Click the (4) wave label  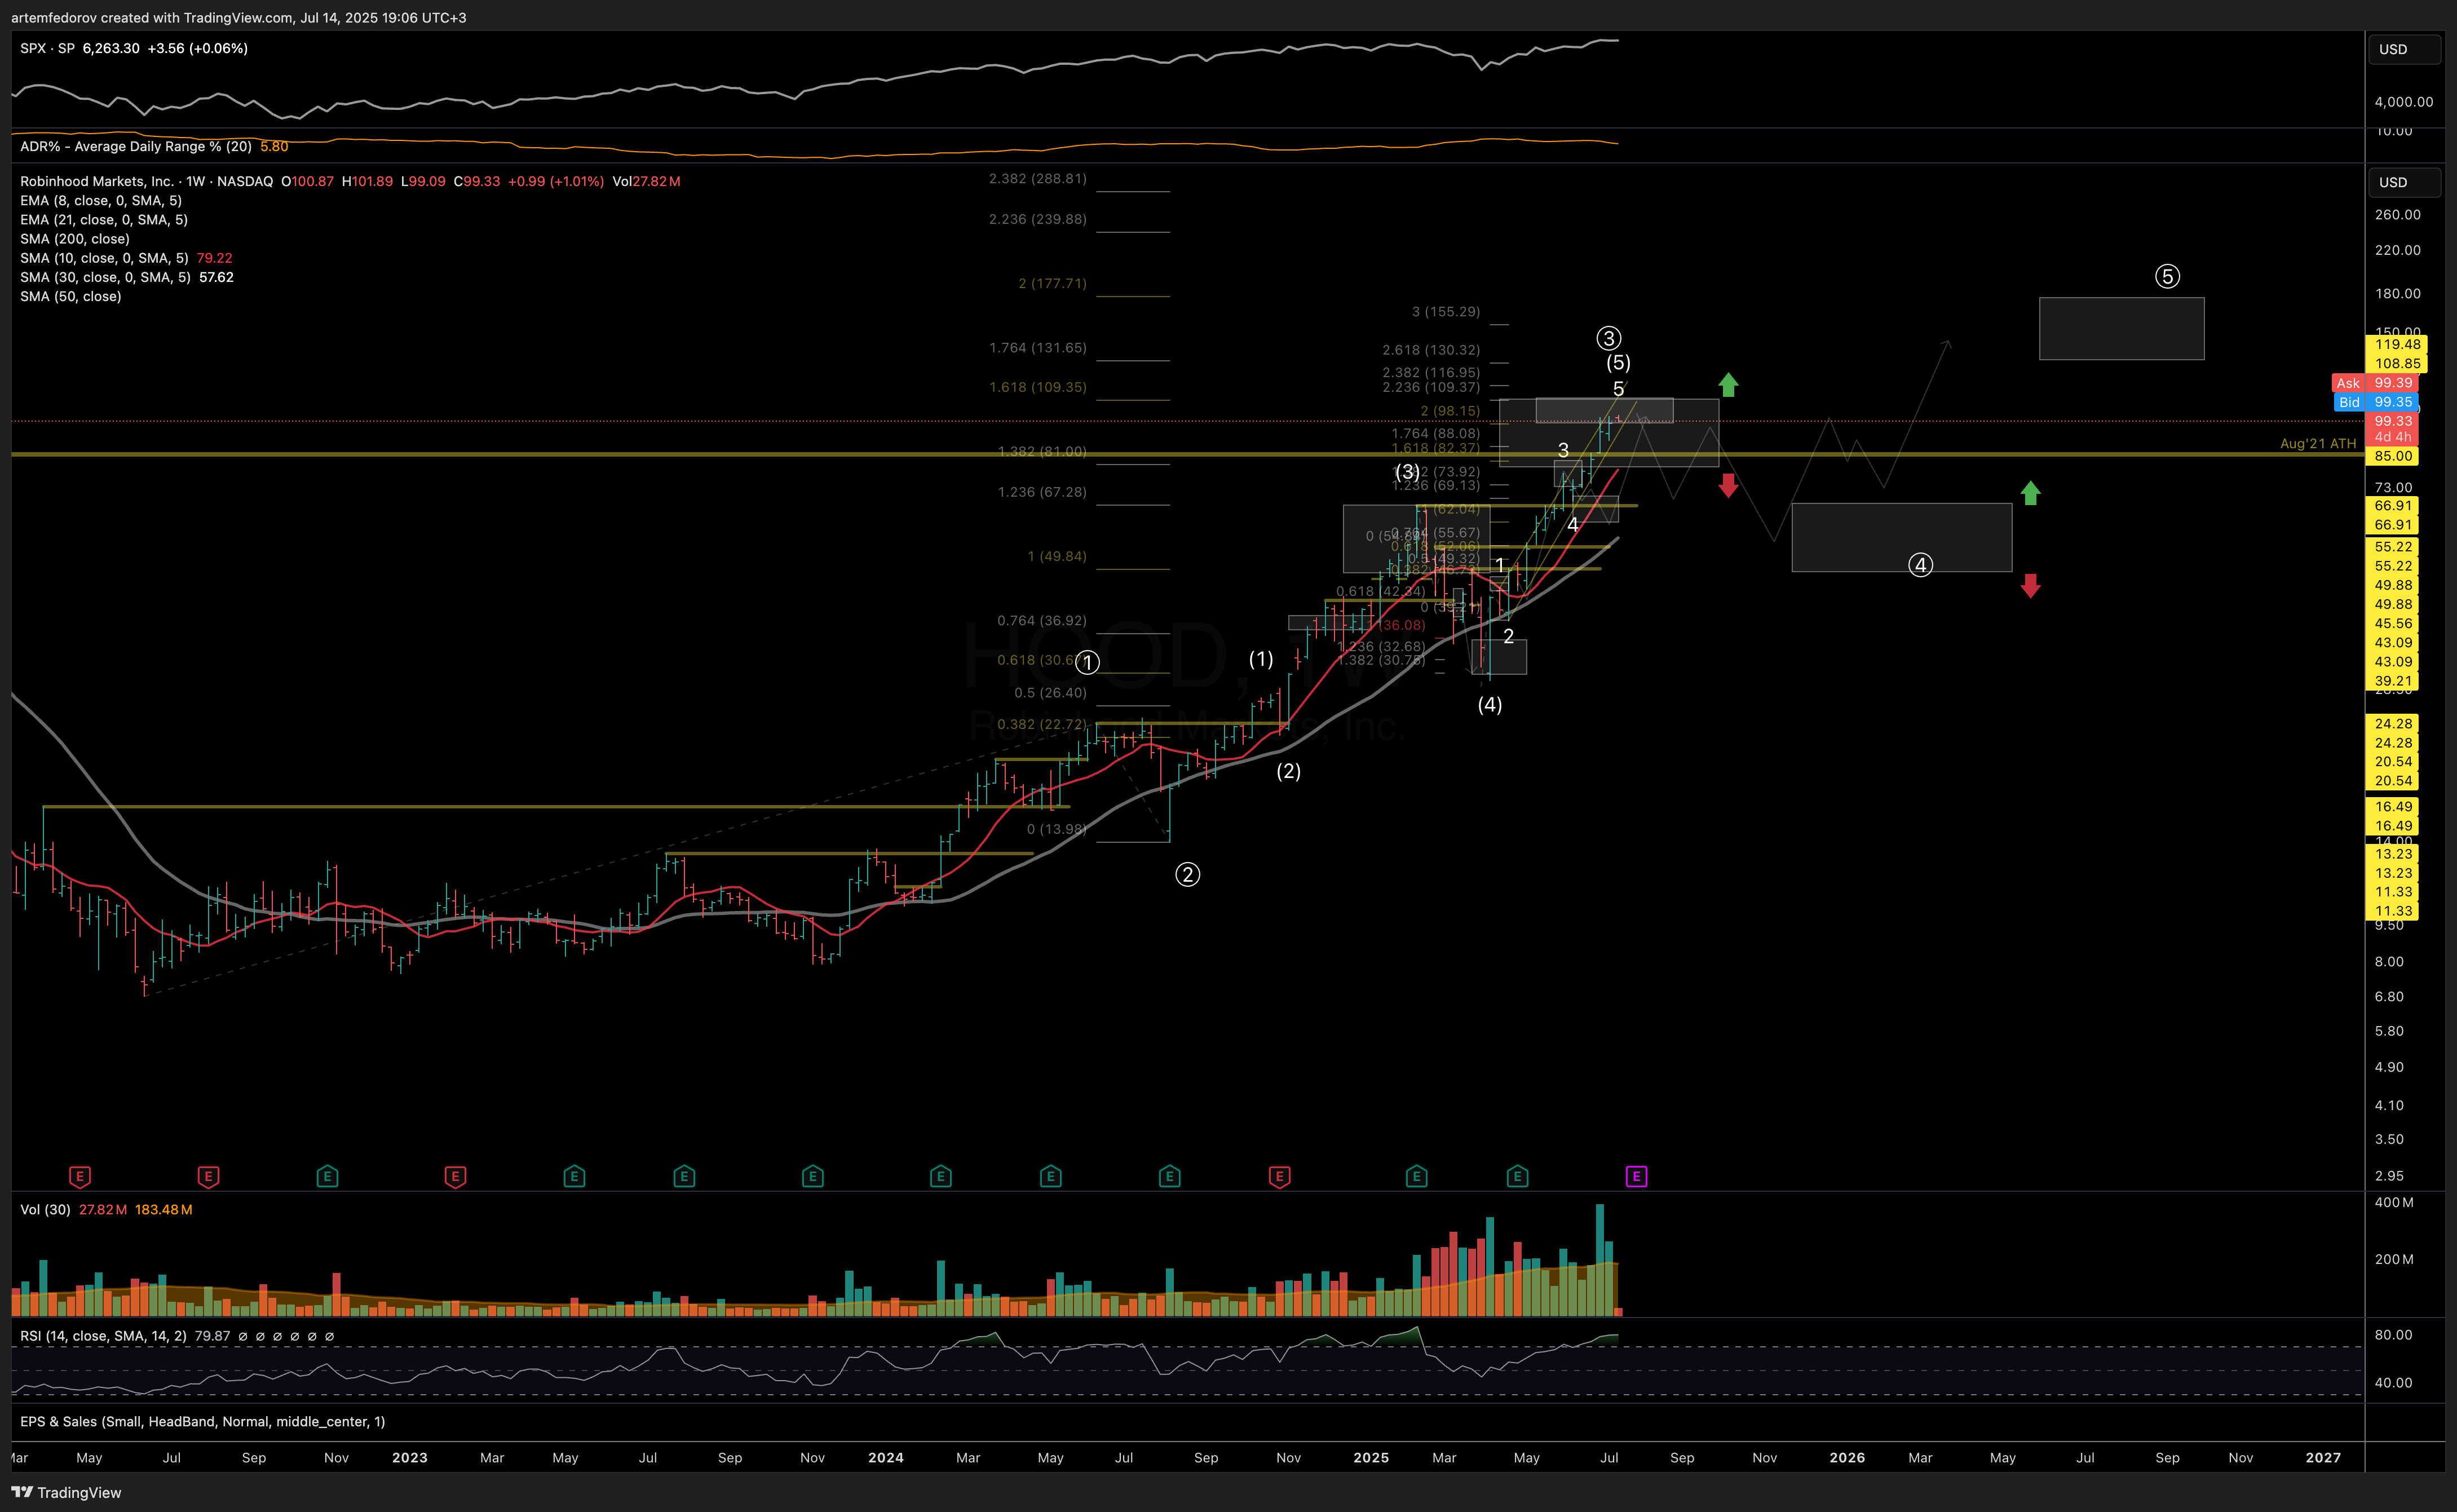pyautogui.click(x=1490, y=705)
